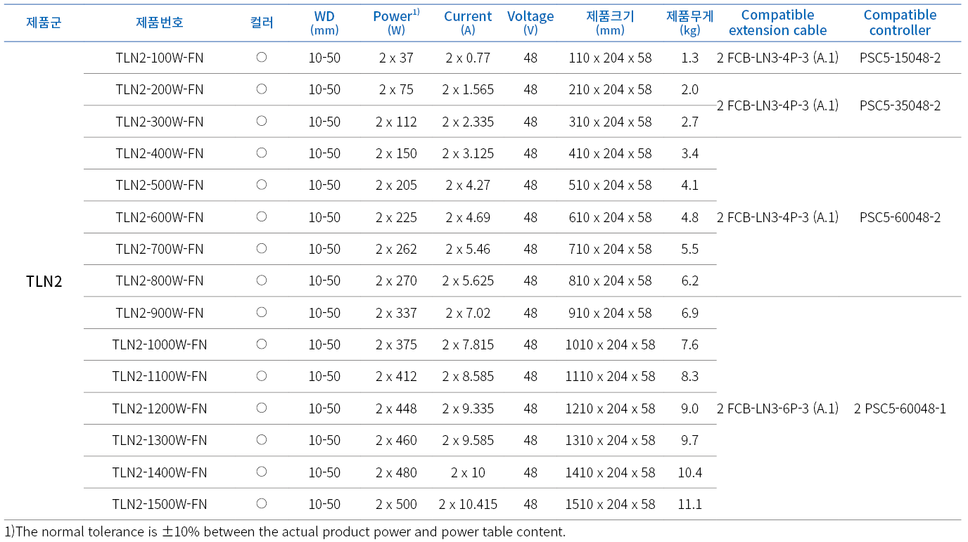The image size is (968, 542).
Task: Select product number TLN2-1200W-FN
Action: (x=160, y=408)
